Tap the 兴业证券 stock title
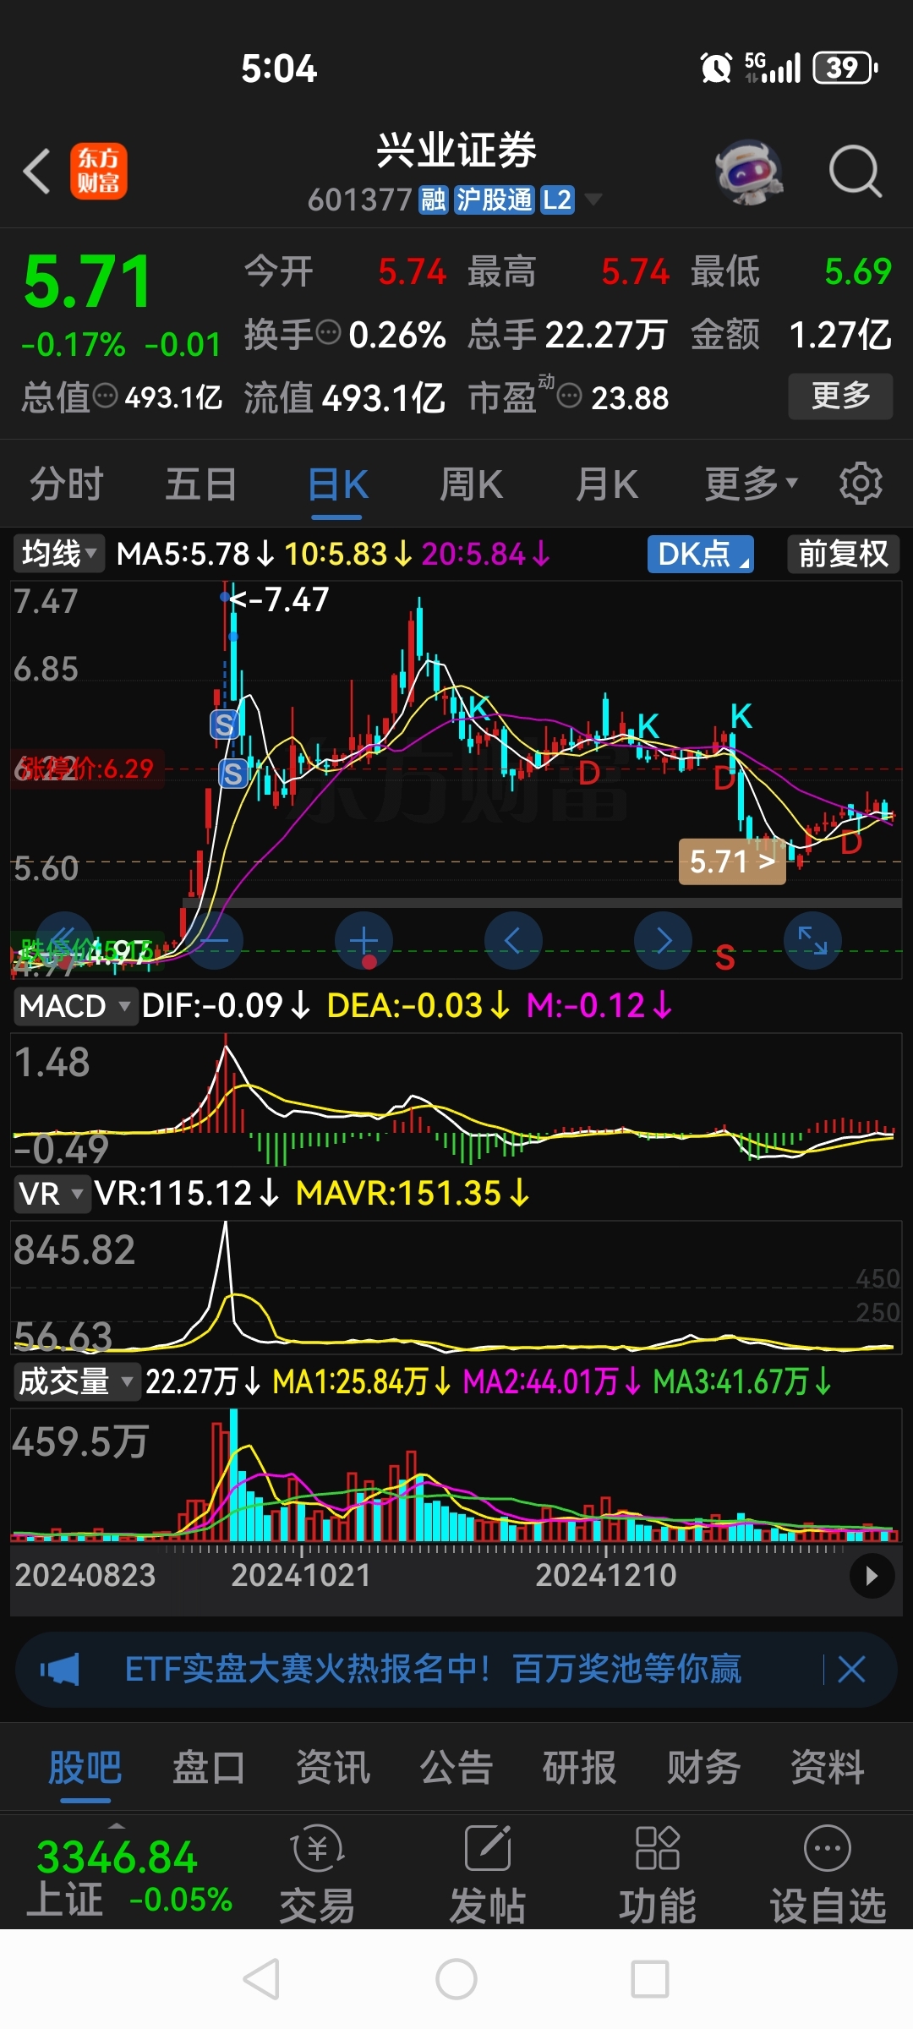 (x=456, y=150)
